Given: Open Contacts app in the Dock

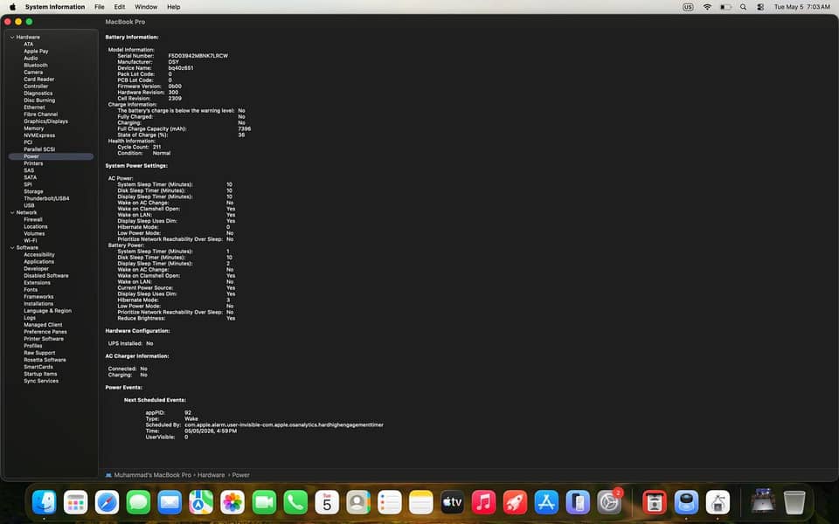Looking at the screenshot, I should (x=358, y=503).
